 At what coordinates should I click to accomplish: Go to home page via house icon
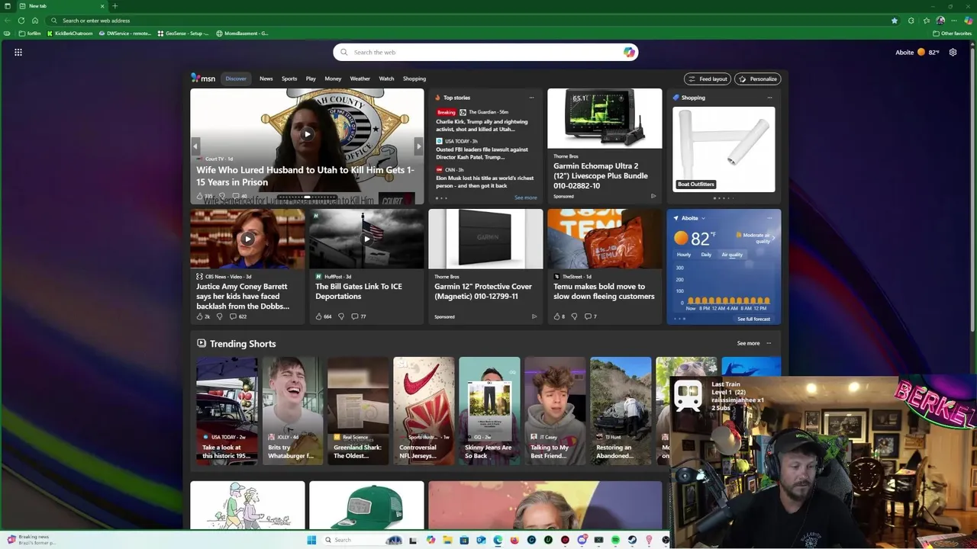pos(35,21)
